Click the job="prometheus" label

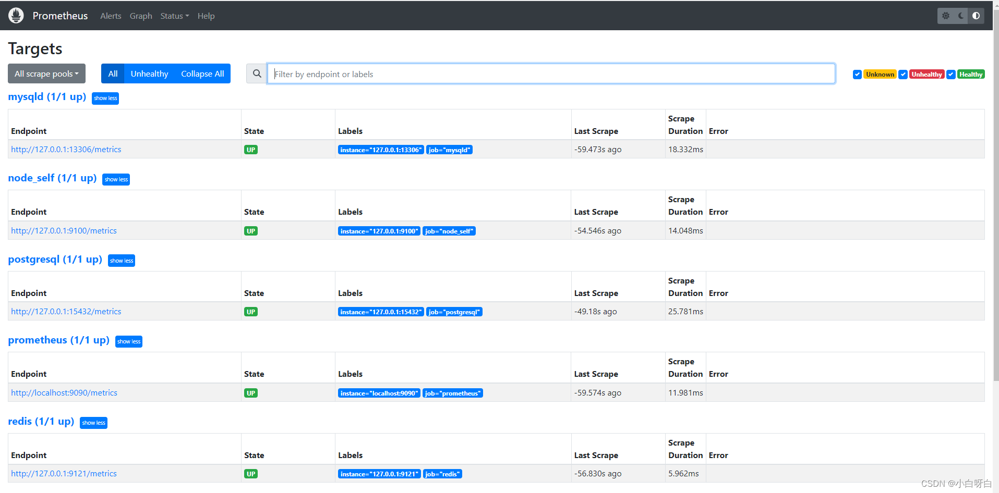453,393
